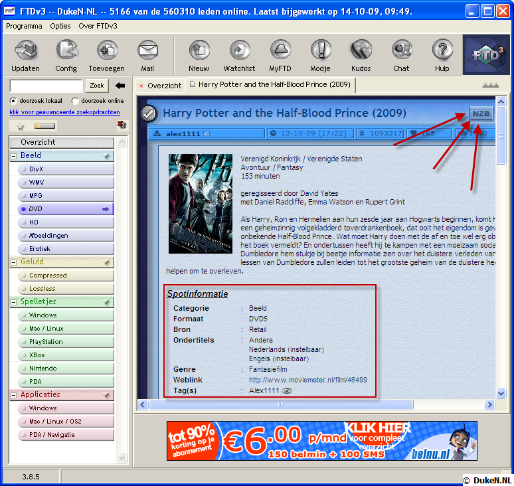Click the sidebar list scroll down arrow
Image resolution: width=514 pixels, height=486 pixels.
click(122, 457)
